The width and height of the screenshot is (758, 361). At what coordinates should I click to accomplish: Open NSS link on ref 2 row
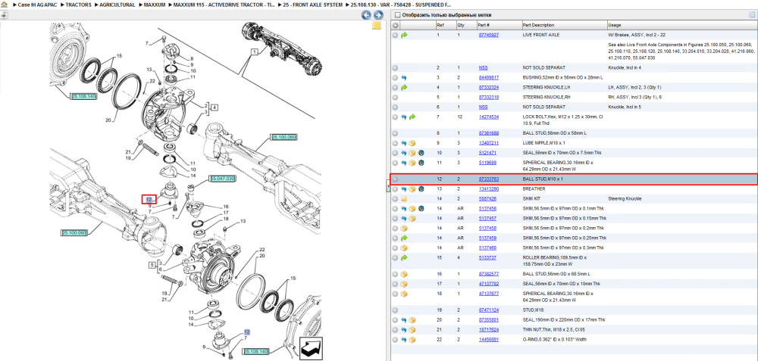[x=483, y=67]
